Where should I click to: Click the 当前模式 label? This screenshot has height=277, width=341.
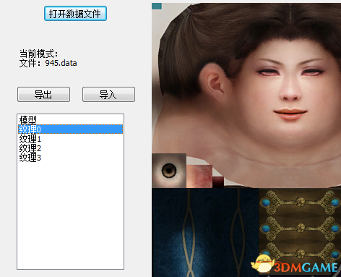pyautogui.click(x=38, y=54)
